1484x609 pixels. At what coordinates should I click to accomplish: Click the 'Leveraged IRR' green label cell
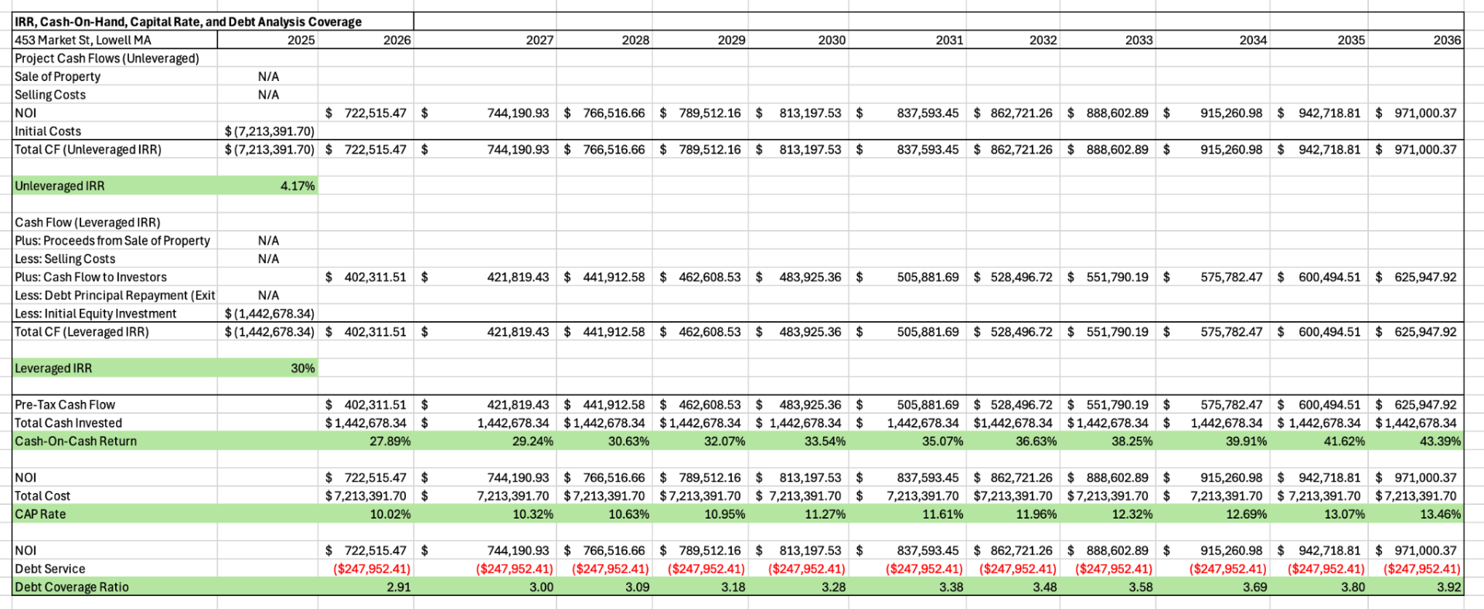coord(114,369)
